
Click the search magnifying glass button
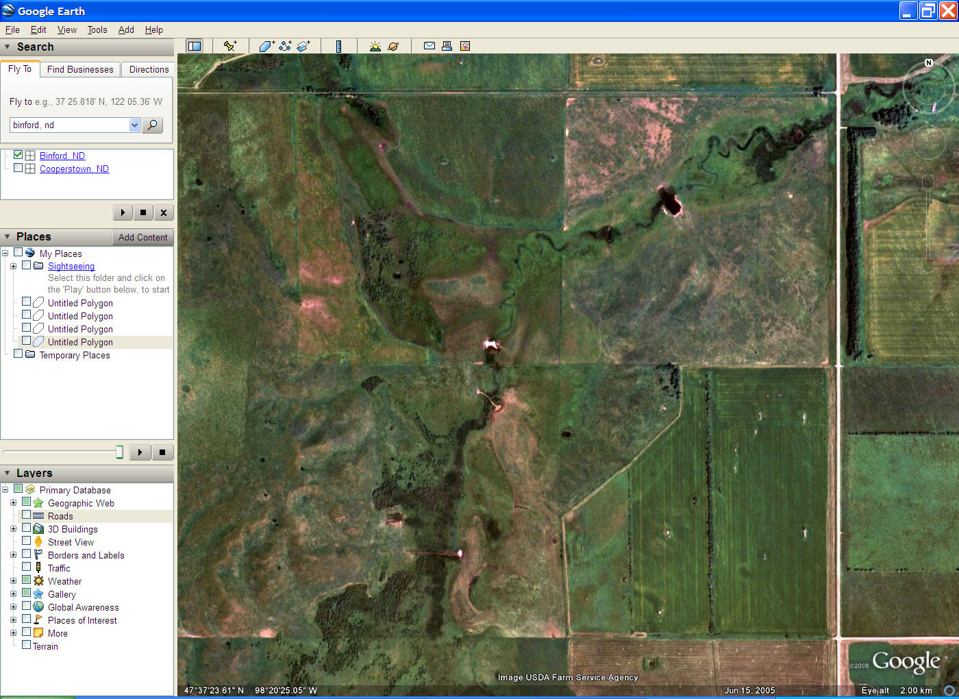click(x=152, y=125)
